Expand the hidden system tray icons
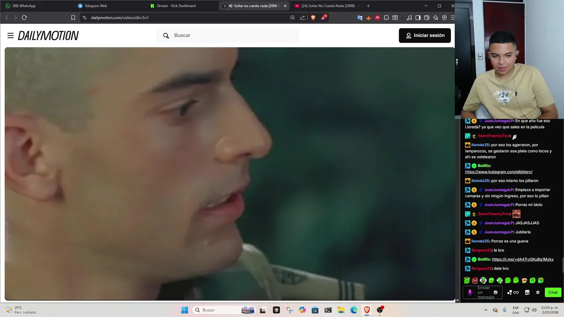 (x=486, y=310)
